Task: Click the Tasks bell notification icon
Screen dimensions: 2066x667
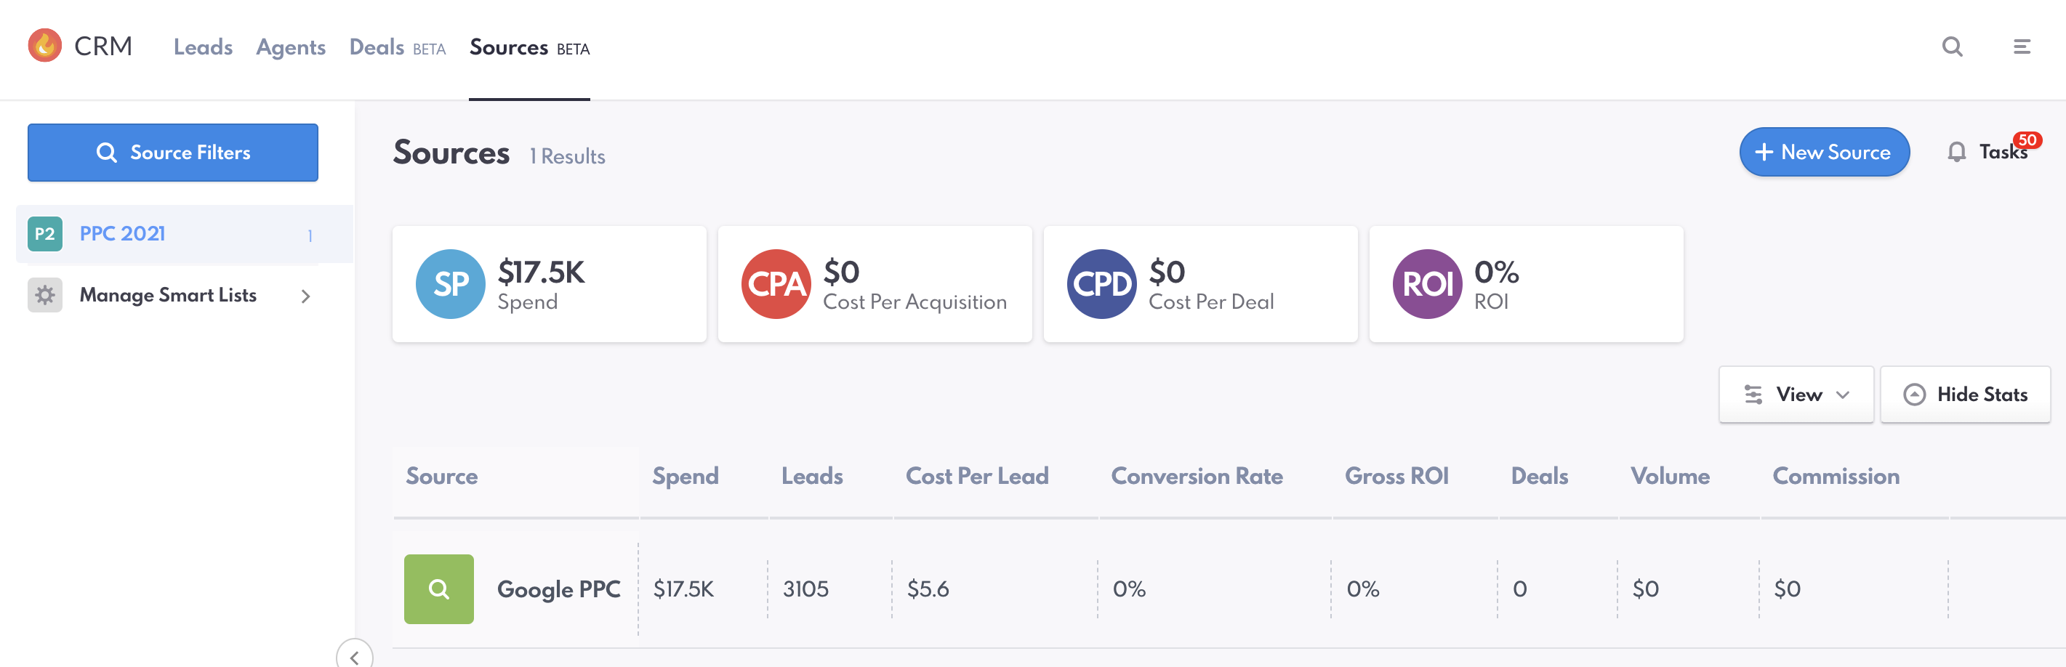Action: click(1956, 153)
